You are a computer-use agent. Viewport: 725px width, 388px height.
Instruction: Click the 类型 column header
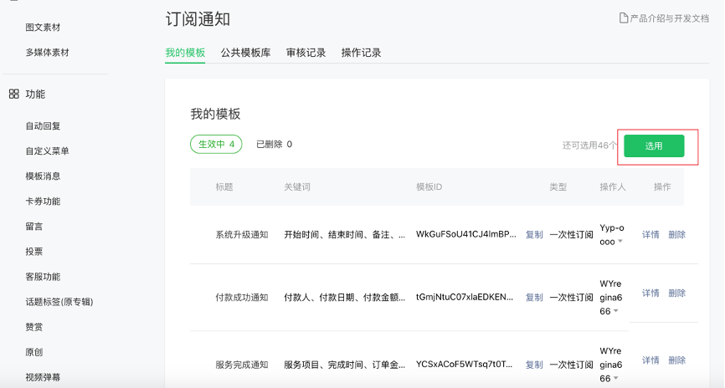(x=558, y=187)
